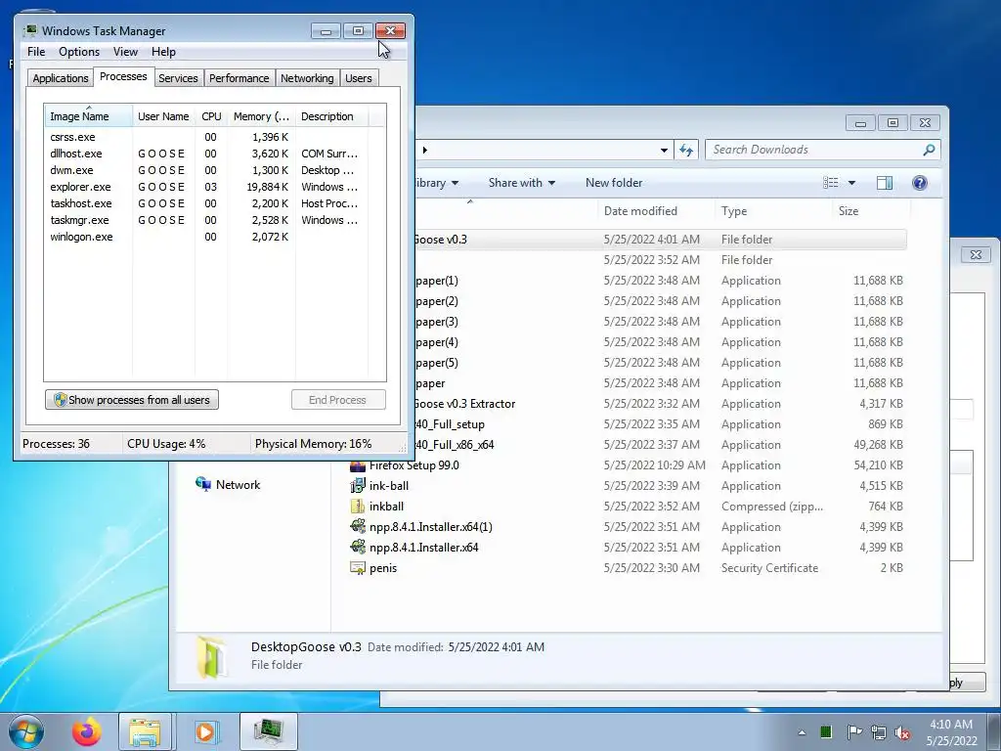The image size is (1001, 751).
Task: Click the ink-ball installer icon
Action: 358,485
